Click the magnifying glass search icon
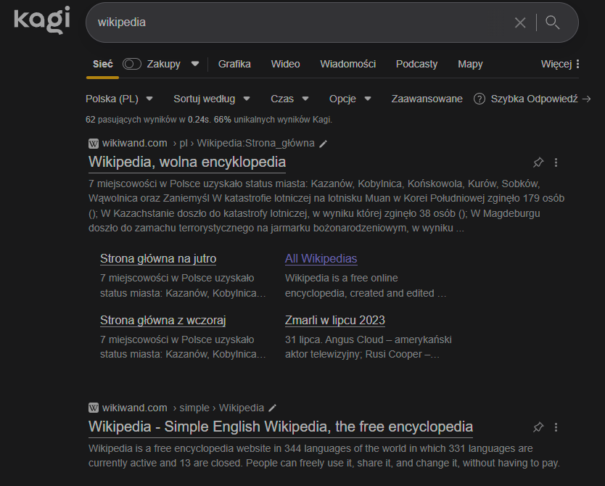The width and height of the screenshot is (605, 486). point(553,22)
